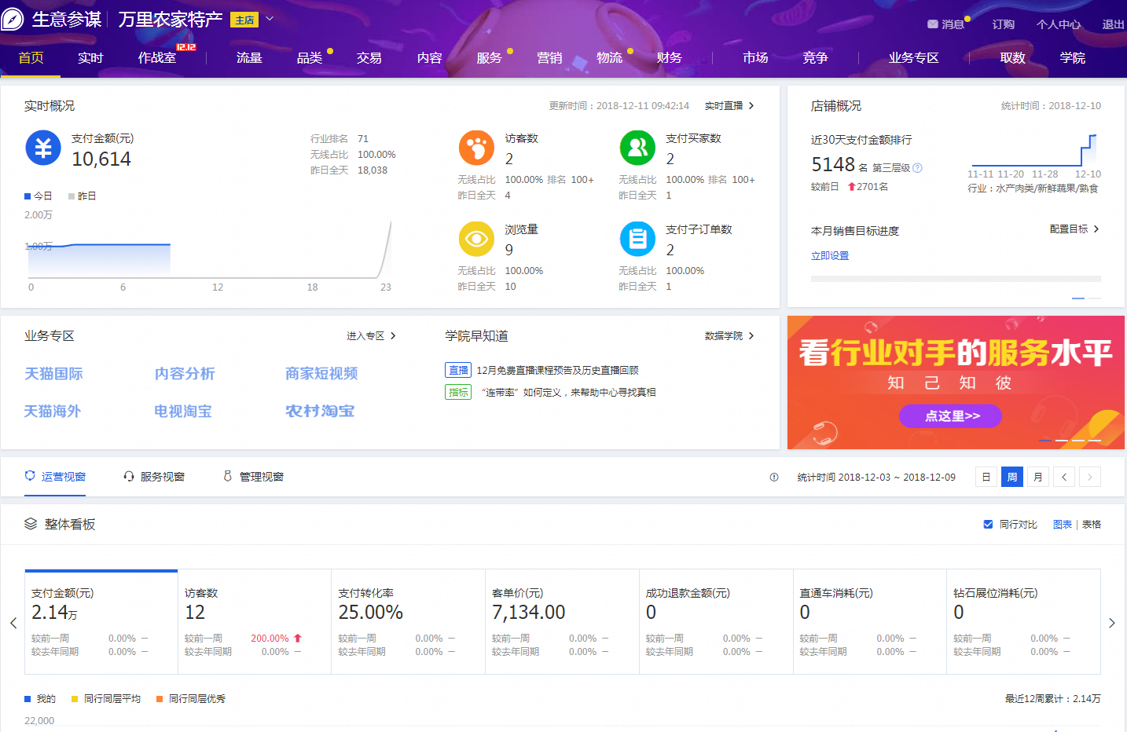
Task: Click the 服务视窗 headset icon
Action: (x=129, y=476)
